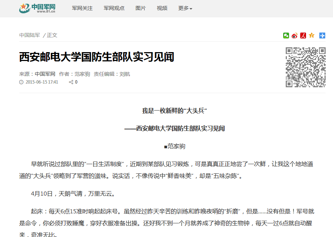
Task: Share article to WeChat
Action: click(x=286, y=35)
